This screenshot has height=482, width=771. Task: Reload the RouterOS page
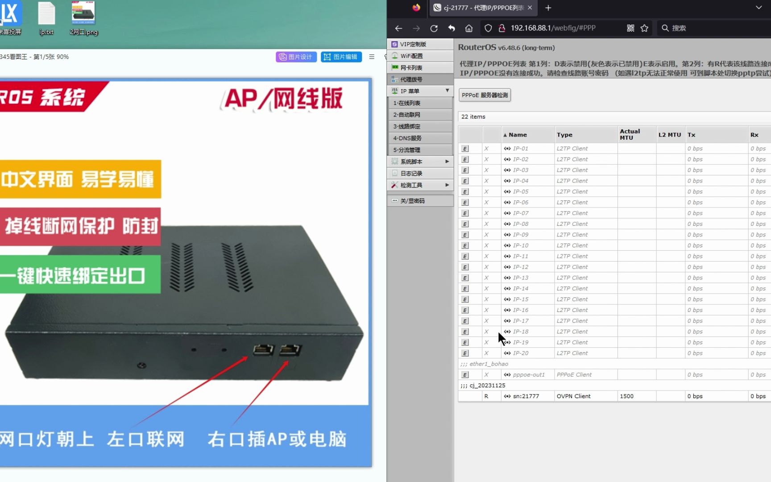coord(434,28)
